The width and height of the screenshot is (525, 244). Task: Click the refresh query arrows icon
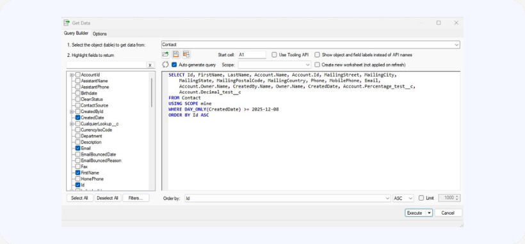[165, 65]
